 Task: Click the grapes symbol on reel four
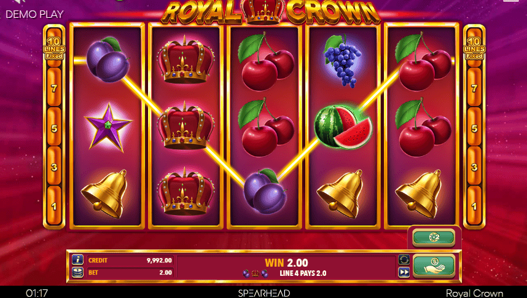(x=343, y=61)
